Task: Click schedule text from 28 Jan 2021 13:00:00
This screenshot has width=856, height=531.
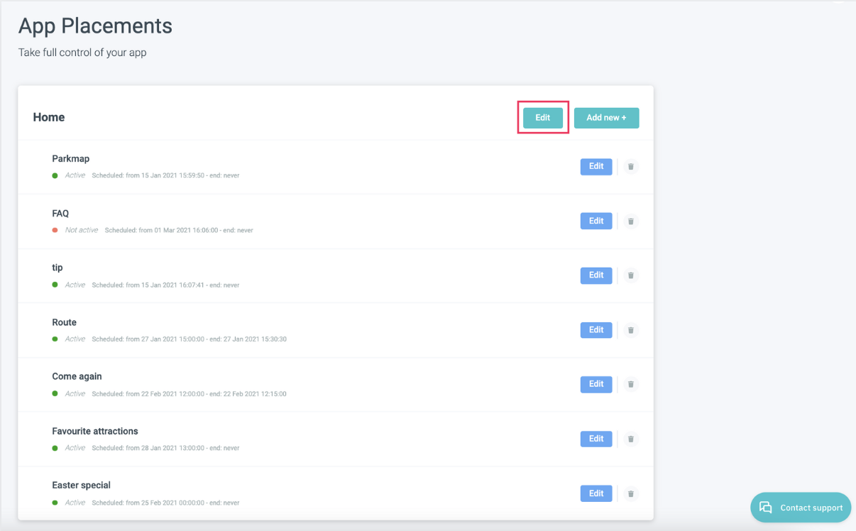Action: [x=165, y=448]
